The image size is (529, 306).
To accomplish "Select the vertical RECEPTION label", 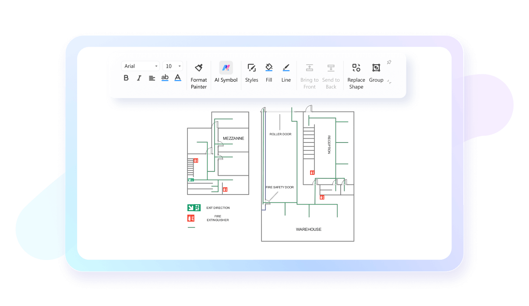I will pyautogui.click(x=329, y=144).
